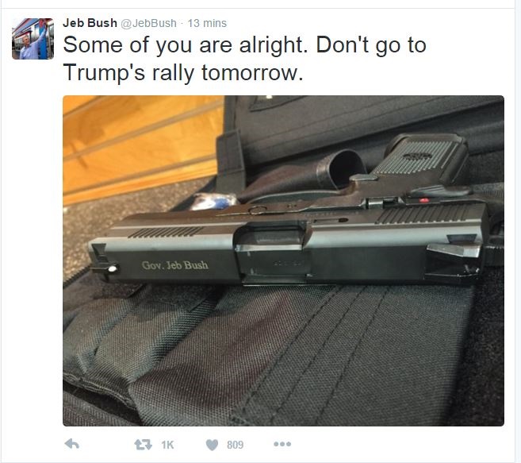Click the tweet text about Trump's rally
The height and width of the screenshot is (463, 521).
coord(244,59)
